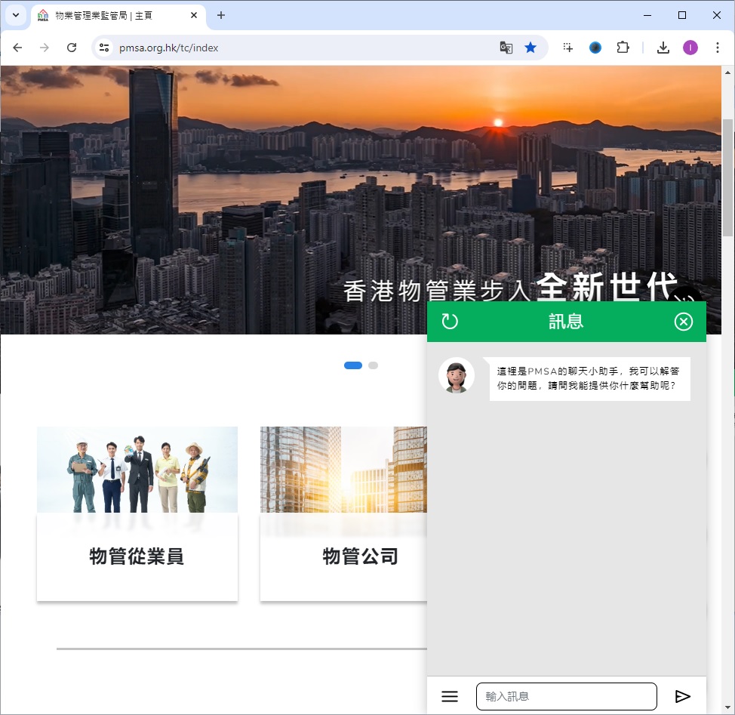Open Chrome's three-dot menu
Image resolution: width=735 pixels, height=715 pixels.
pos(717,48)
